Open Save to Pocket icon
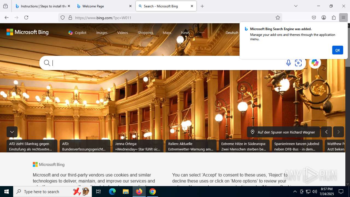The width and height of the screenshot is (350, 197). (314, 18)
